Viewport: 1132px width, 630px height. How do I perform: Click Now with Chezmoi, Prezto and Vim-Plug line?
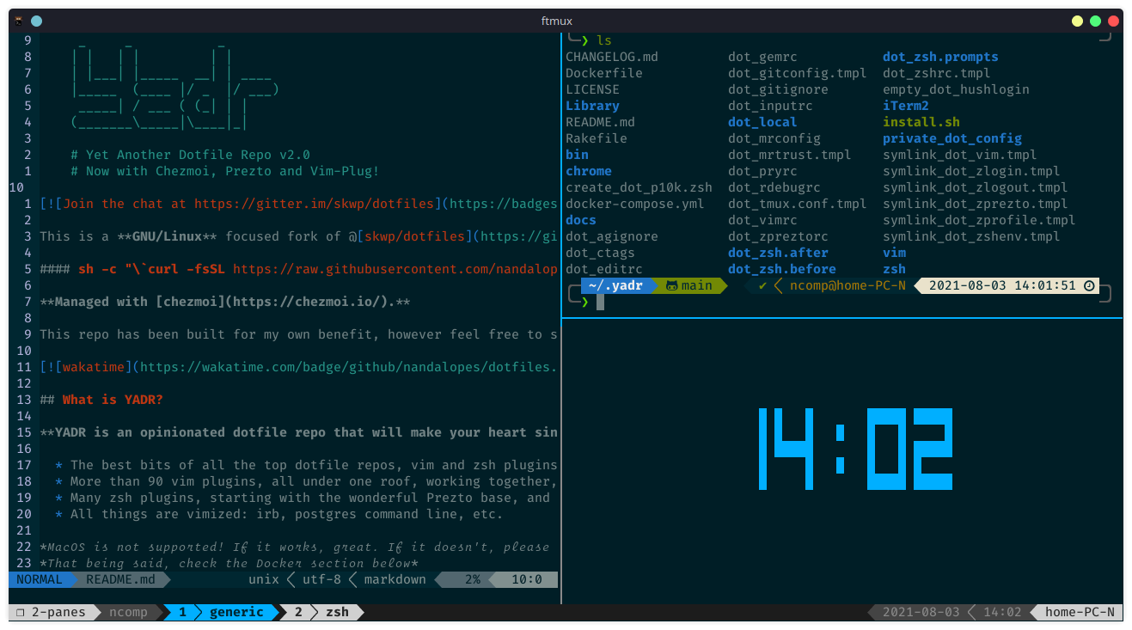click(x=225, y=171)
